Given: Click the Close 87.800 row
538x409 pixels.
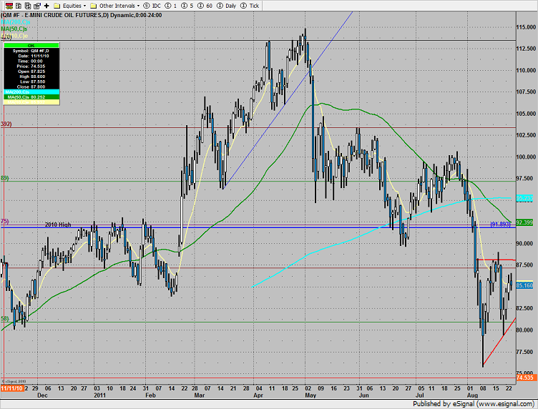Looking at the screenshot, I should [x=31, y=87].
